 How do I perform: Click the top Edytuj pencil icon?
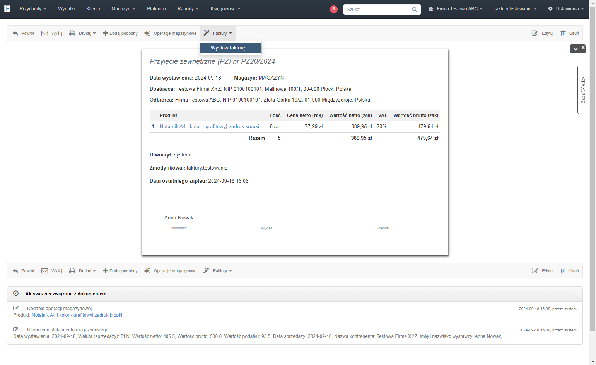pyautogui.click(x=535, y=33)
